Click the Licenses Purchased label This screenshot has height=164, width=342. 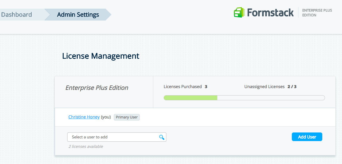coord(182,87)
